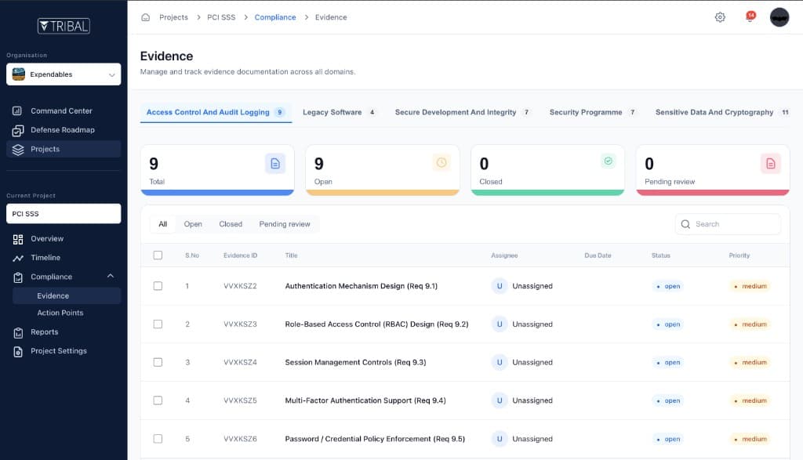Click the Open card clock icon
Screen dimensions: 803x460
tap(441, 163)
